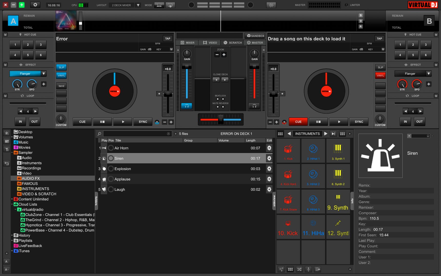The image size is (441, 276).
Task: Toggle the Air Horn row play circle
Action: [111, 148]
